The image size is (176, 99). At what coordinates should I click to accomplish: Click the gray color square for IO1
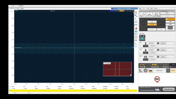click(x=158, y=43)
